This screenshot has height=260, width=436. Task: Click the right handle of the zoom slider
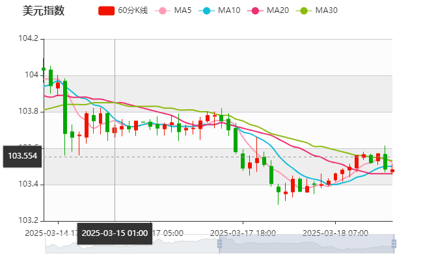click(x=395, y=244)
